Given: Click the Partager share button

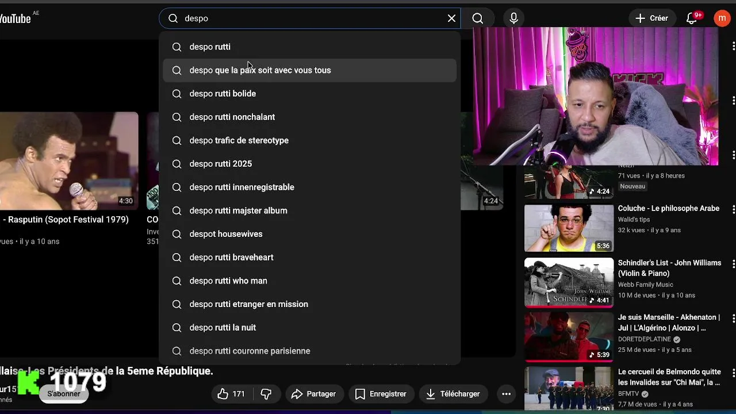Looking at the screenshot, I should click(x=314, y=394).
